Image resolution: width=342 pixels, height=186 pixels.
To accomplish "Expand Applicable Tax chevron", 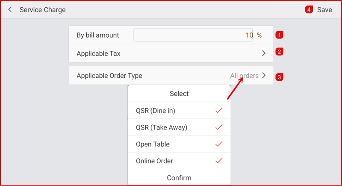I will (x=264, y=53).
